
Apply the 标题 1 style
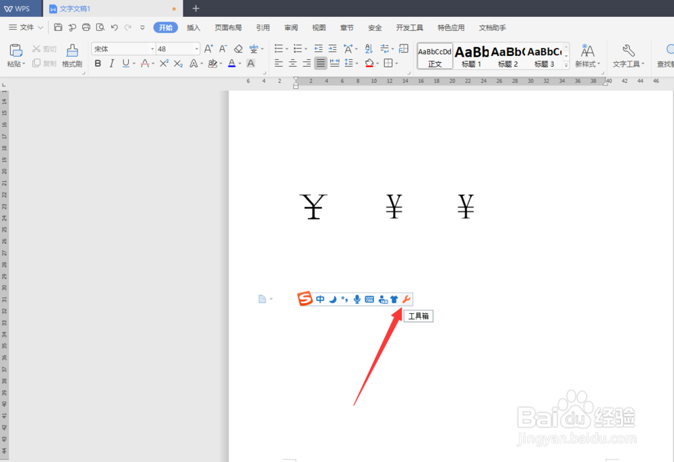472,57
